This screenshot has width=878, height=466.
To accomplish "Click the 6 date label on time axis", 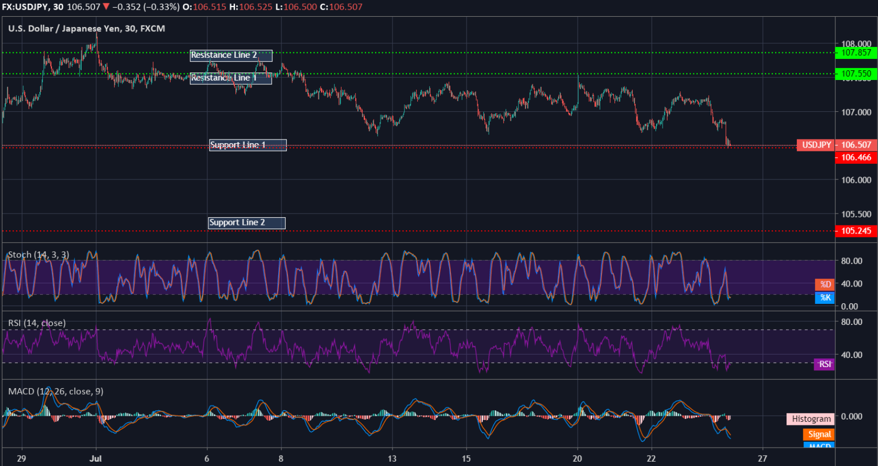I will point(207,458).
